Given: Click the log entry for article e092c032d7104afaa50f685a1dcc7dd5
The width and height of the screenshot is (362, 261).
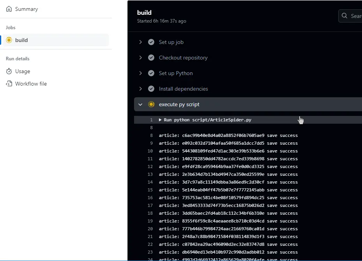Looking at the screenshot, I should click(228, 143).
